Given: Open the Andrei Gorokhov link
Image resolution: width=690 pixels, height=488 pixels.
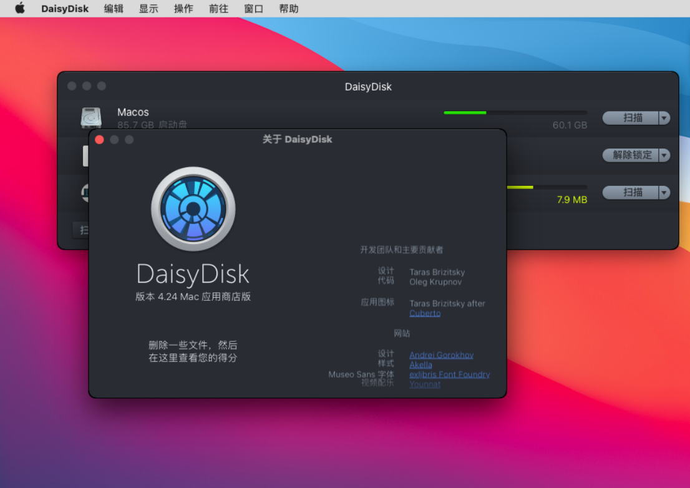Looking at the screenshot, I should tap(441, 355).
